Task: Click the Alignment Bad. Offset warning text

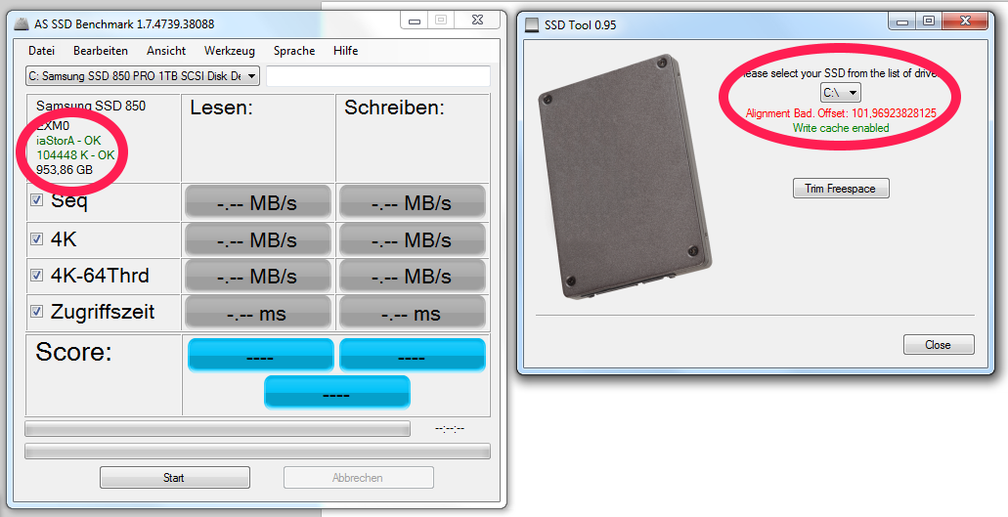Action: pos(841,113)
